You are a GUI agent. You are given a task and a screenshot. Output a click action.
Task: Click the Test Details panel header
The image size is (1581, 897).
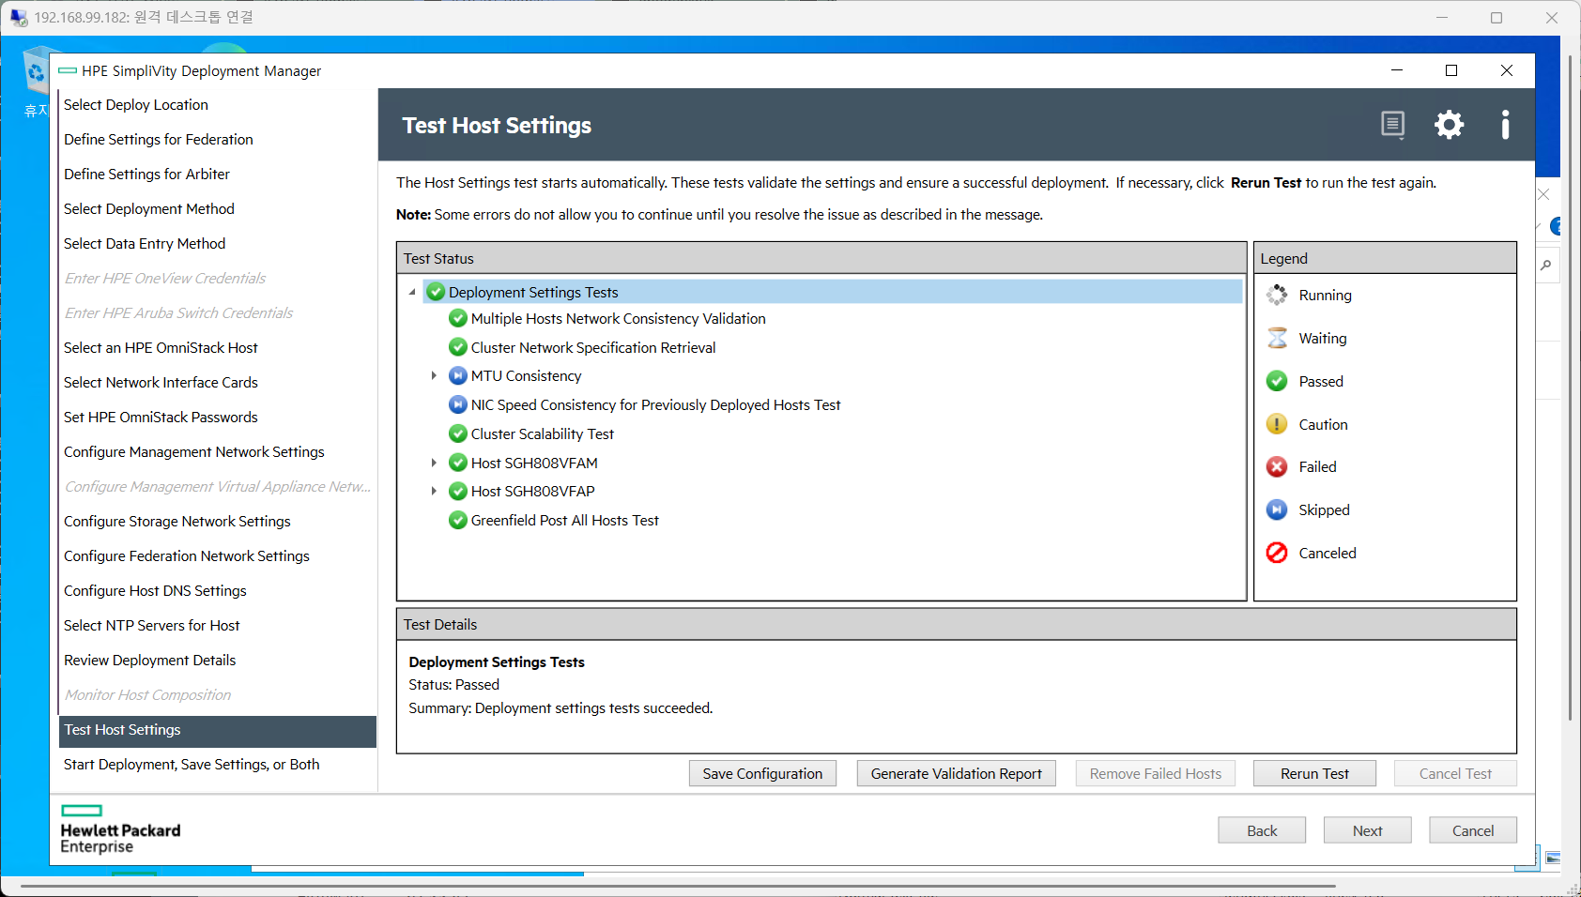[x=957, y=624]
